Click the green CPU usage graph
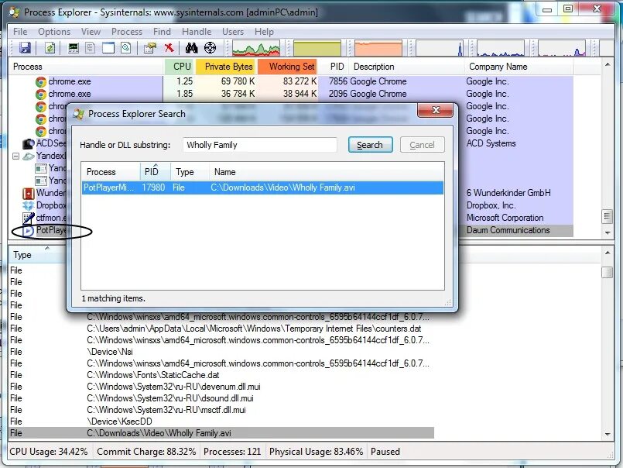This screenshot has height=468, width=623. click(256, 48)
